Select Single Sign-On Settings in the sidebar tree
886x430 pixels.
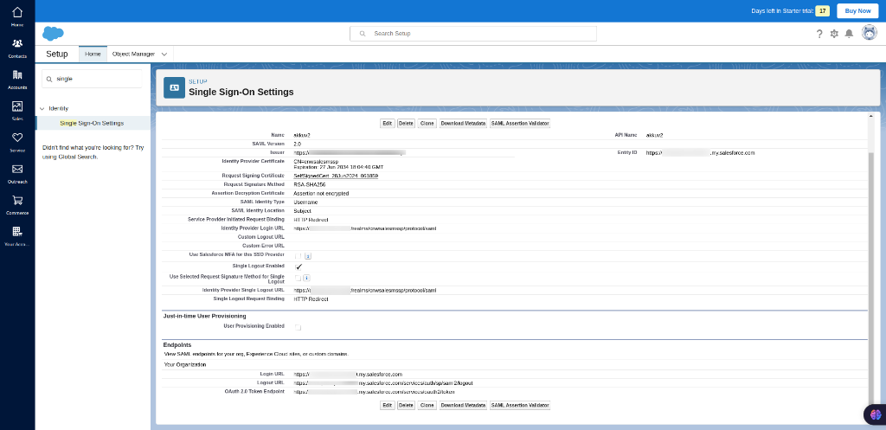92,123
